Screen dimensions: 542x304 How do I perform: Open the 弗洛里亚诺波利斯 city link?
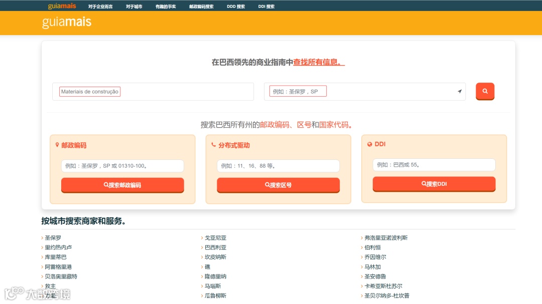click(386, 238)
